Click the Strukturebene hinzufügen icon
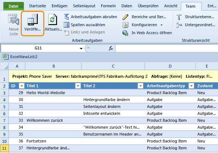 [x=179, y=17]
